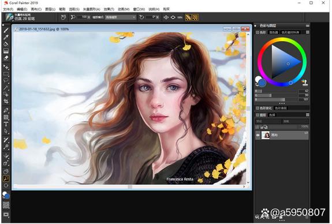Image resolution: width=332 pixels, height=224 pixels.
Task: Open the 文件(F) menu
Action: (8, 9)
